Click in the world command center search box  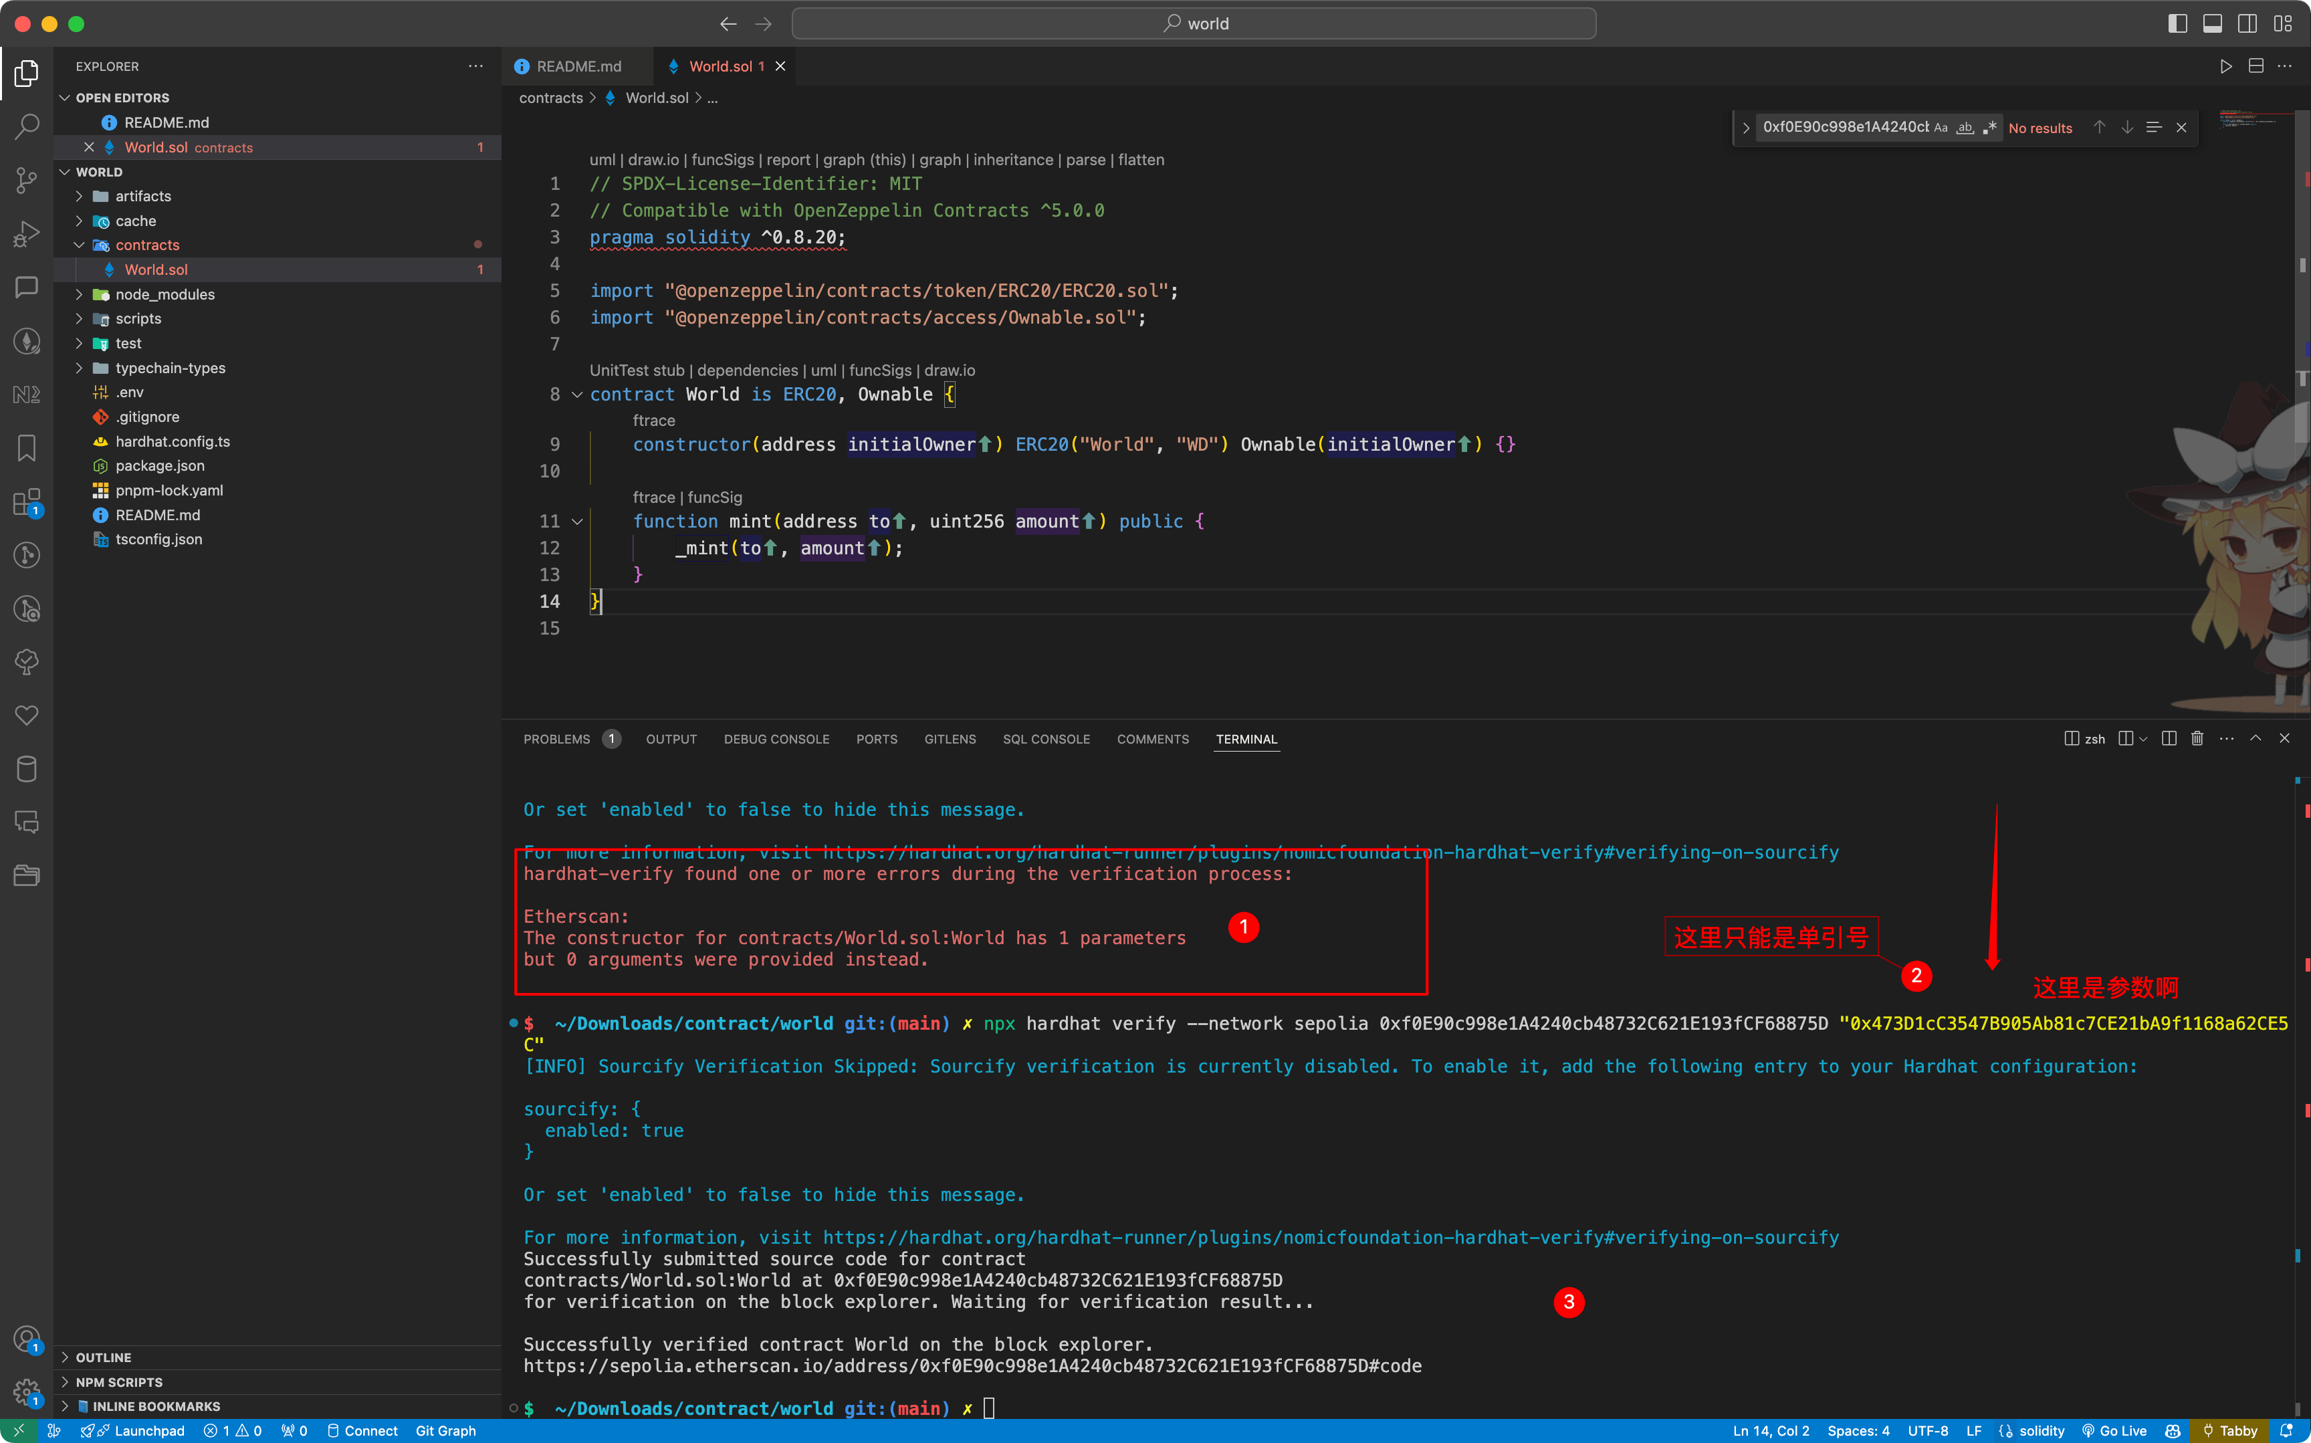1194,24
